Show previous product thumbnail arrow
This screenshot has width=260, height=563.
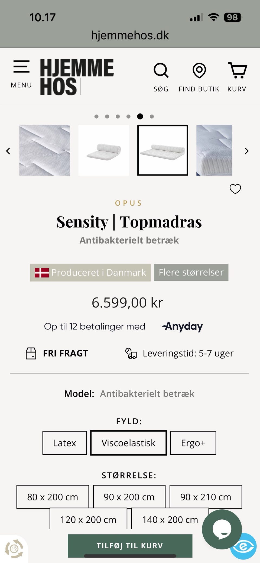(x=8, y=151)
